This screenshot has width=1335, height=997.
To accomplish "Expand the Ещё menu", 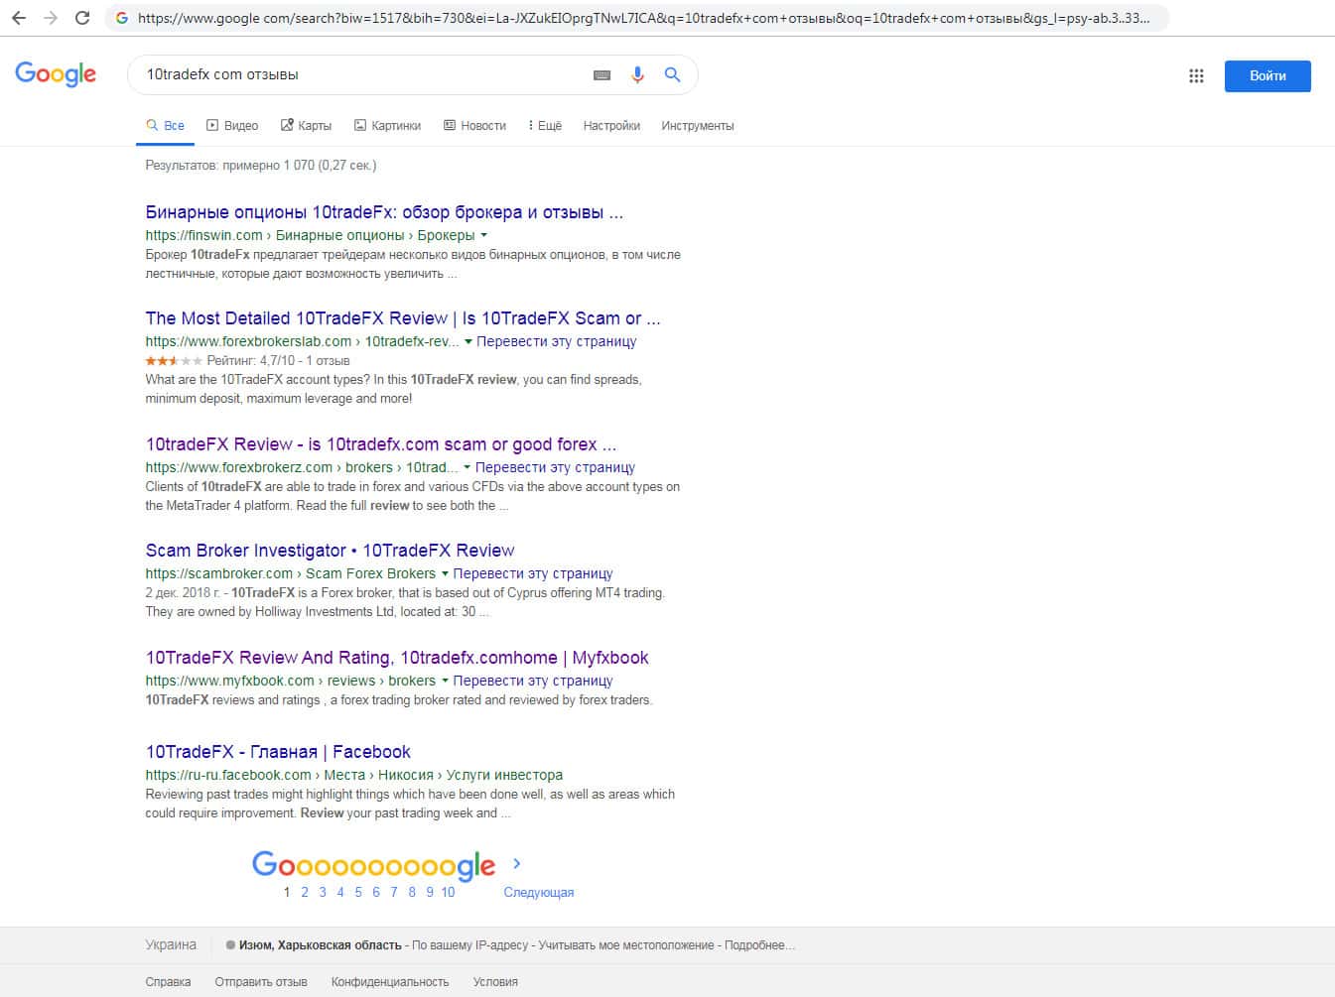I will pos(545,126).
